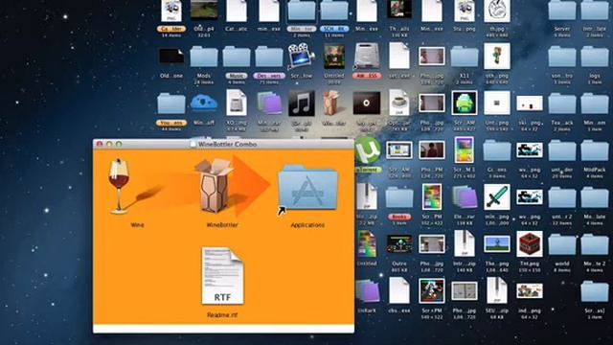Open the X11 folder on the desktop
Image resolution: width=613 pixels, height=345 pixels.
pos(465,57)
